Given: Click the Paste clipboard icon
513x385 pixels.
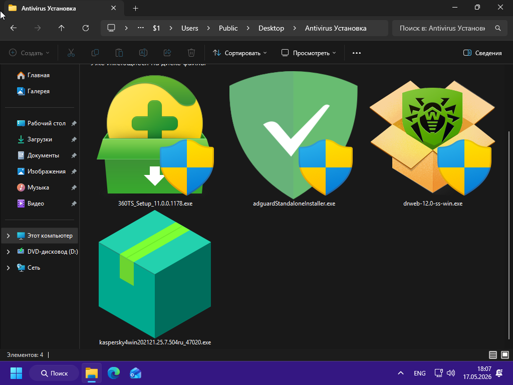Looking at the screenshot, I should coord(119,53).
